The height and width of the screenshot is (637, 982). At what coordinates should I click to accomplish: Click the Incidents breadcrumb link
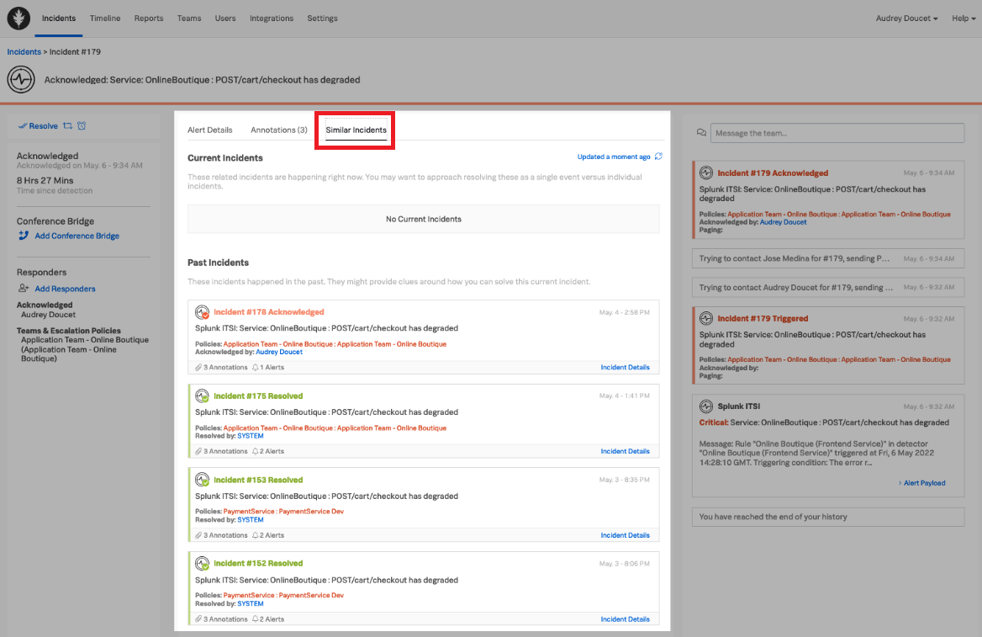(x=24, y=52)
